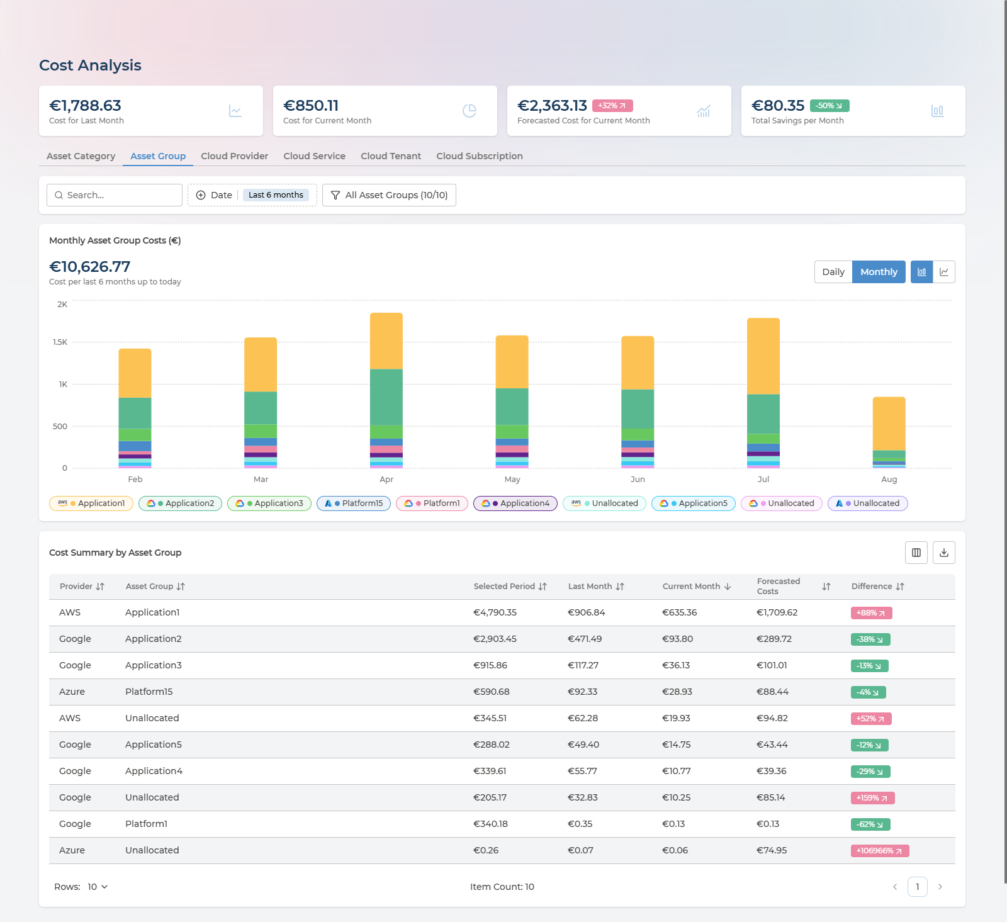Click the Google Platform1 row name
This screenshot has width=1007, height=922.
tap(146, 824)
